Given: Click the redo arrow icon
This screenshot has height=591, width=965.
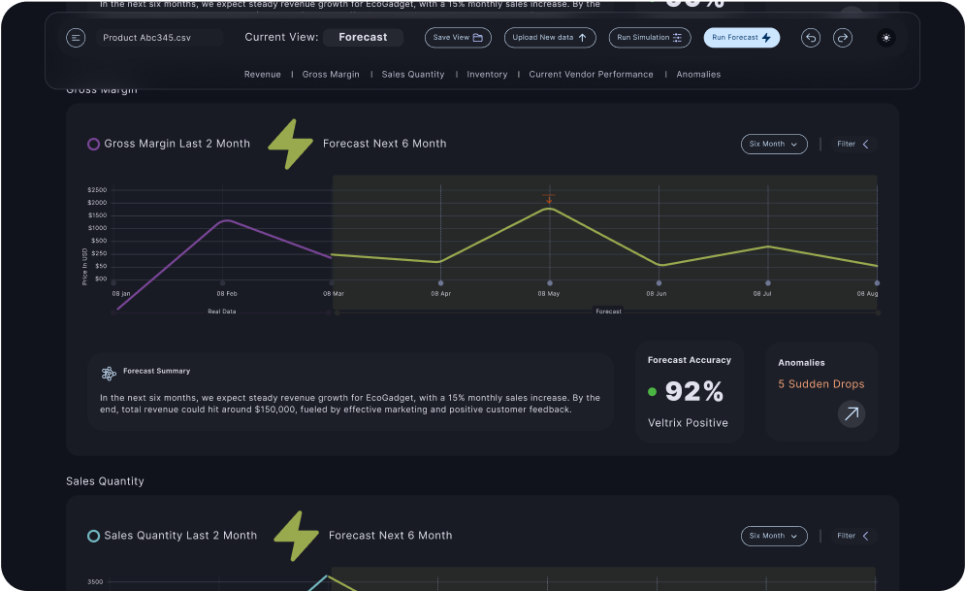Looking at the screenshot, I should pyautogui.click(x=843, y=38).
